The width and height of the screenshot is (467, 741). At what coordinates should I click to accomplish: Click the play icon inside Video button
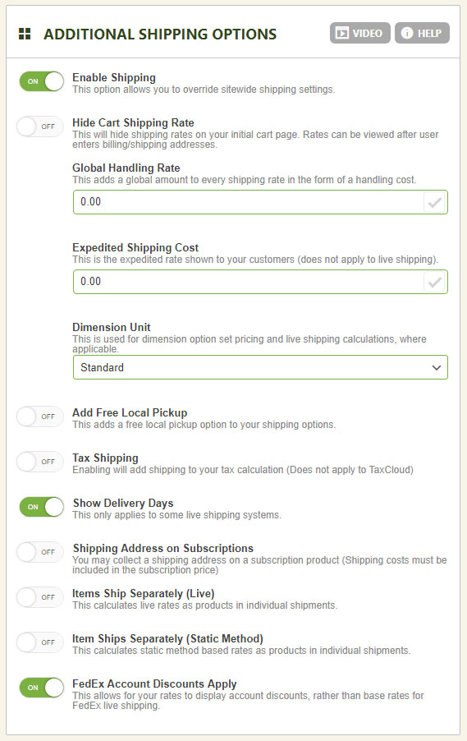(342, 33)
